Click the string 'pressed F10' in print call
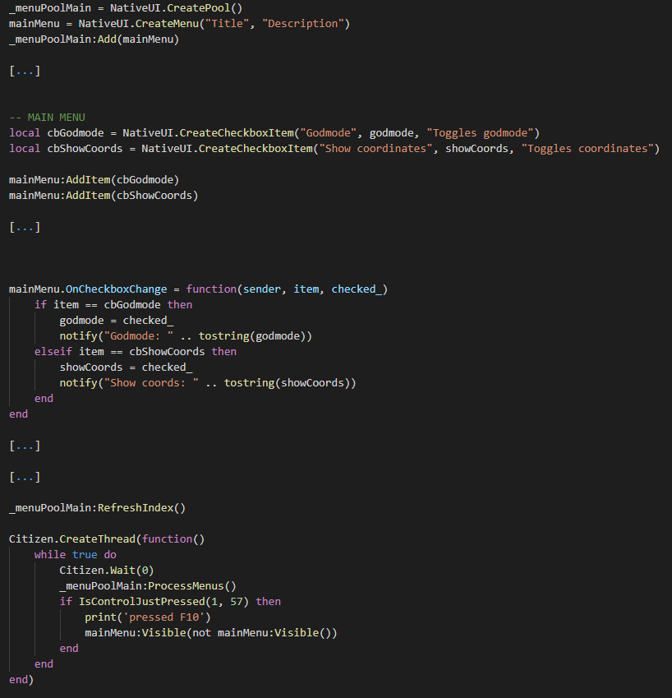The image size is (672, 698). [x=163, y=617]
